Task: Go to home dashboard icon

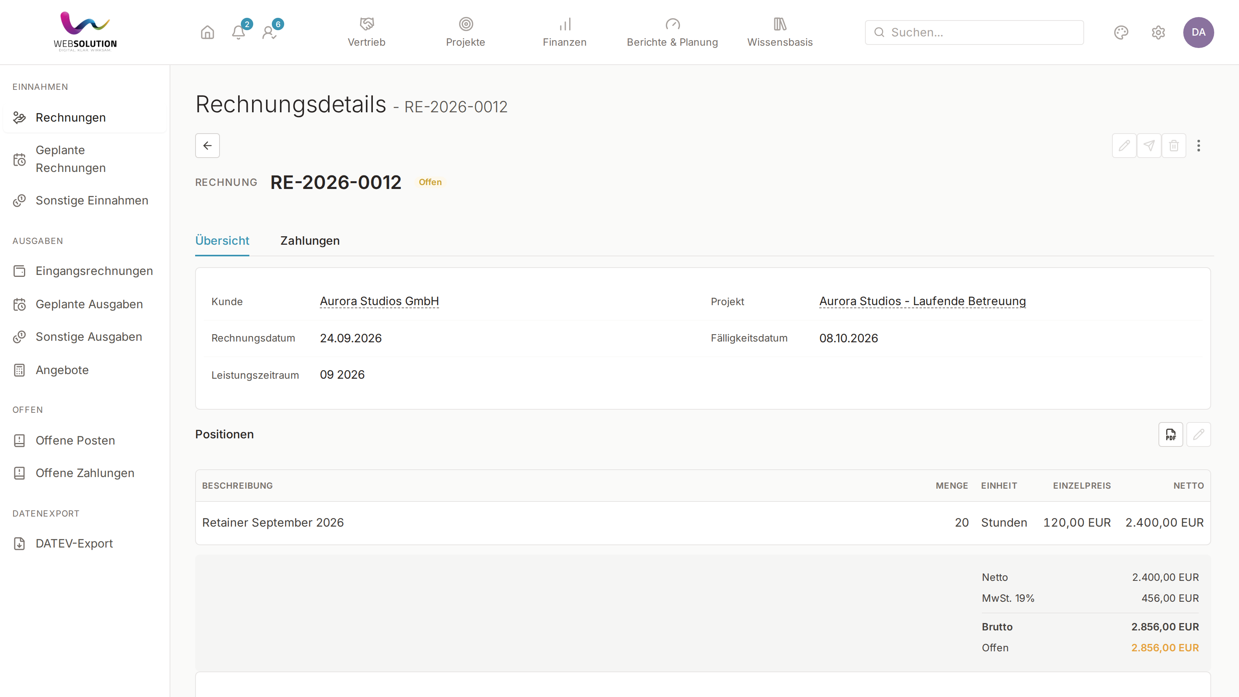Action: click(x=207, y=32)
